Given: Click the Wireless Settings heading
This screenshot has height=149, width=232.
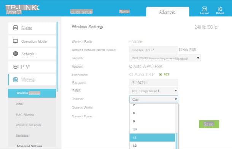Looking at the screenshot, I should pyautogui.click(x=87, y=27).
